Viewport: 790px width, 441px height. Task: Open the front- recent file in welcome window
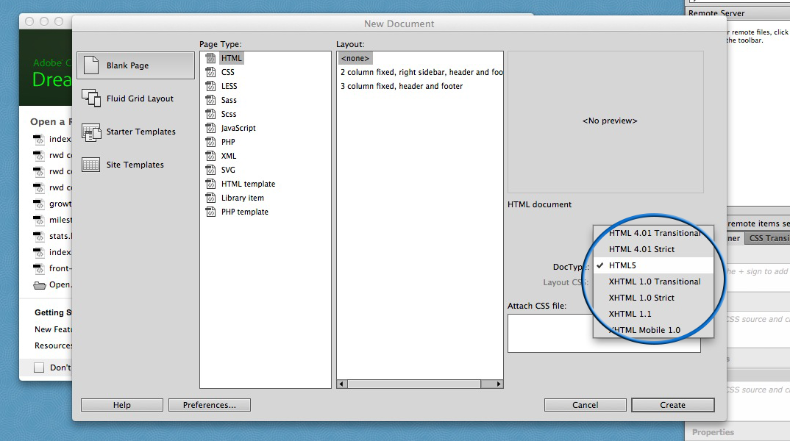(53, 268)
